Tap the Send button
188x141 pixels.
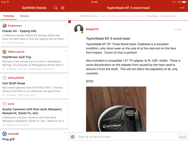coord(182,137)
